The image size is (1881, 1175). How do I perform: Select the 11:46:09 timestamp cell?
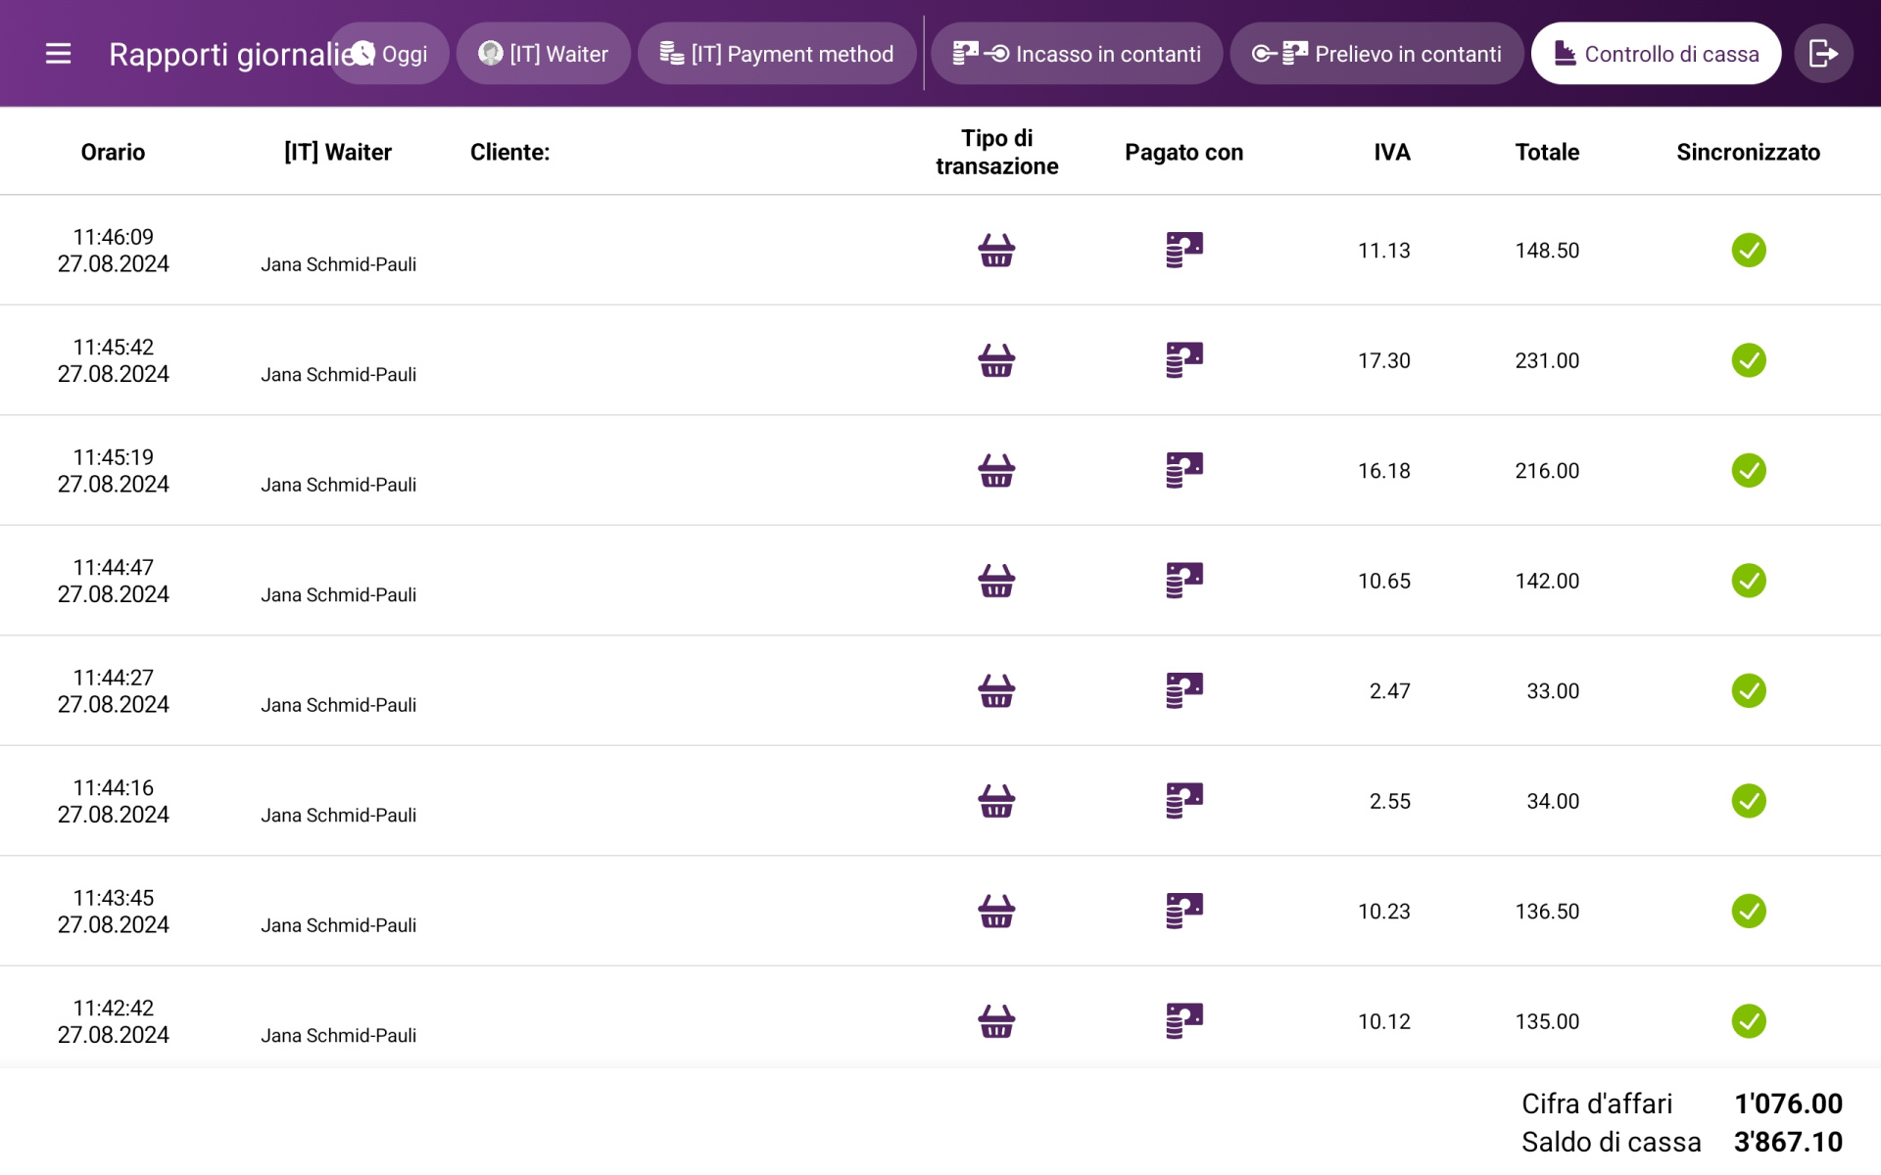click(x=113, y=251)
